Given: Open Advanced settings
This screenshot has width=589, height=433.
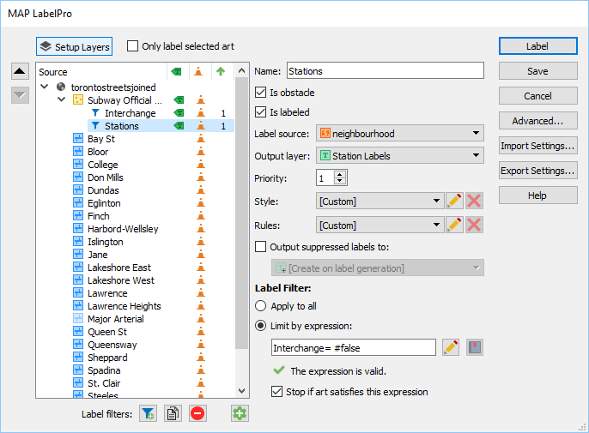Looking at the screenshot, I should coord(537,120).
